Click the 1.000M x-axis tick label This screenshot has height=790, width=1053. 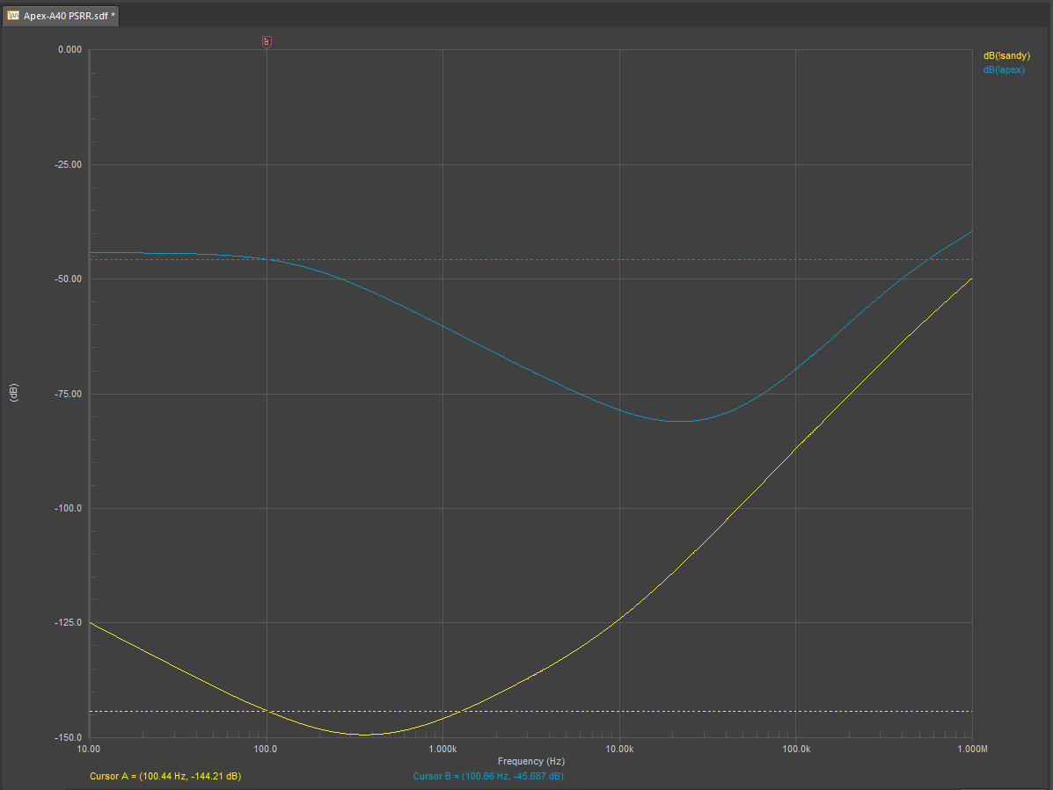point(972,749)
